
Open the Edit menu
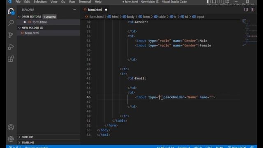[x=27, y=2]
